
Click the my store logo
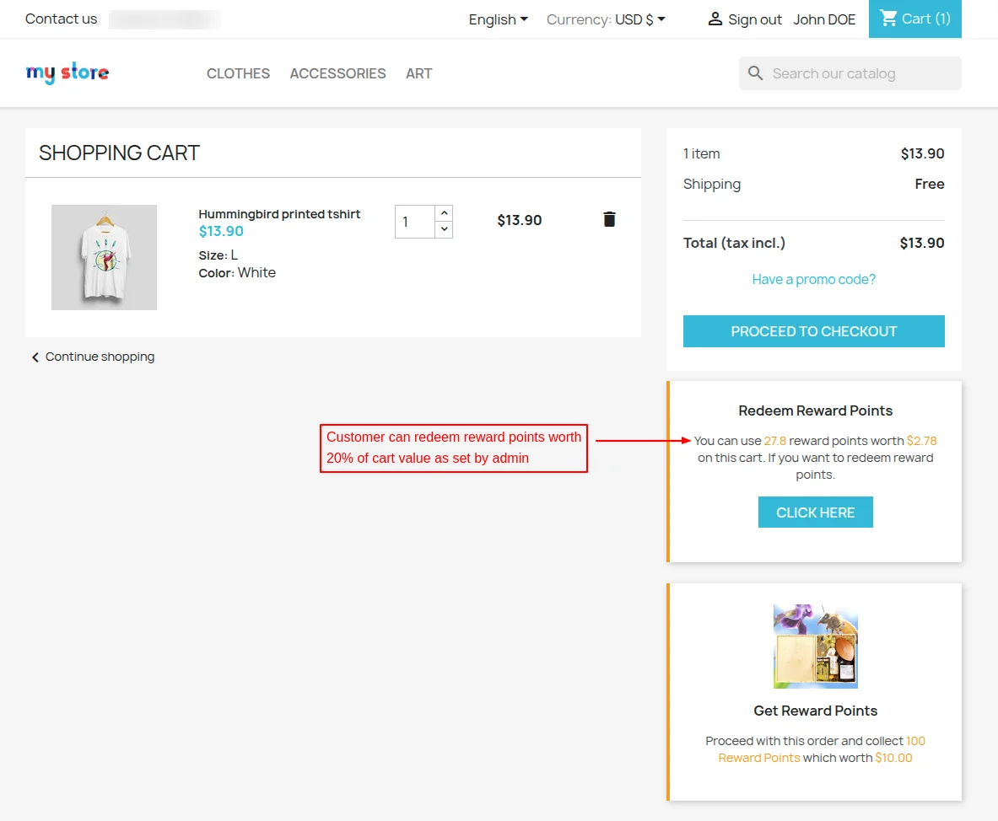point(67,72)
